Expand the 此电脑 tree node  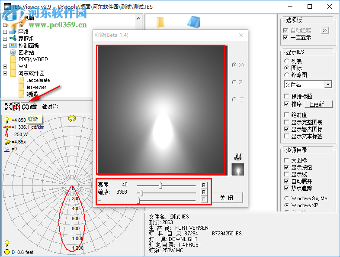(x=5, y=18)
